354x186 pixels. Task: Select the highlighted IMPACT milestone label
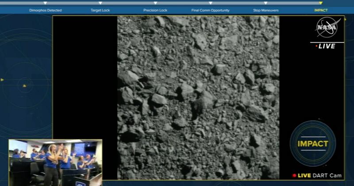coord(320,10)
